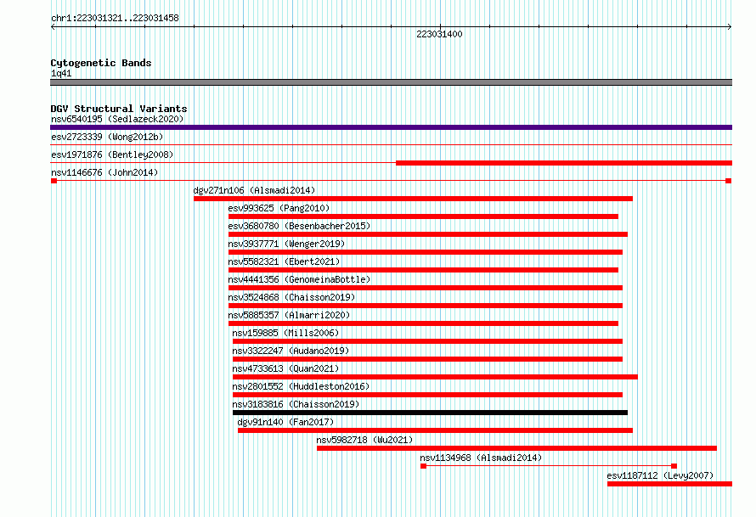Click the gray 1q41 cytogenetic band bar

(x=391, y=82)
